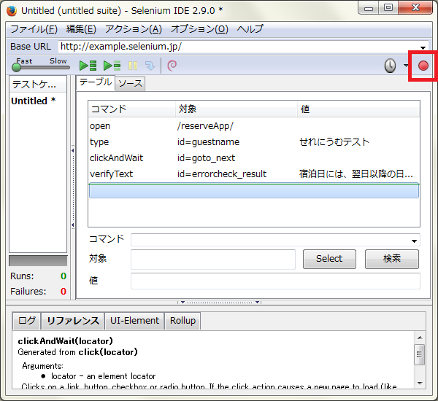Select the empty highlighted new command row
Screen dimensions: 438x401
tap(254, 191)
